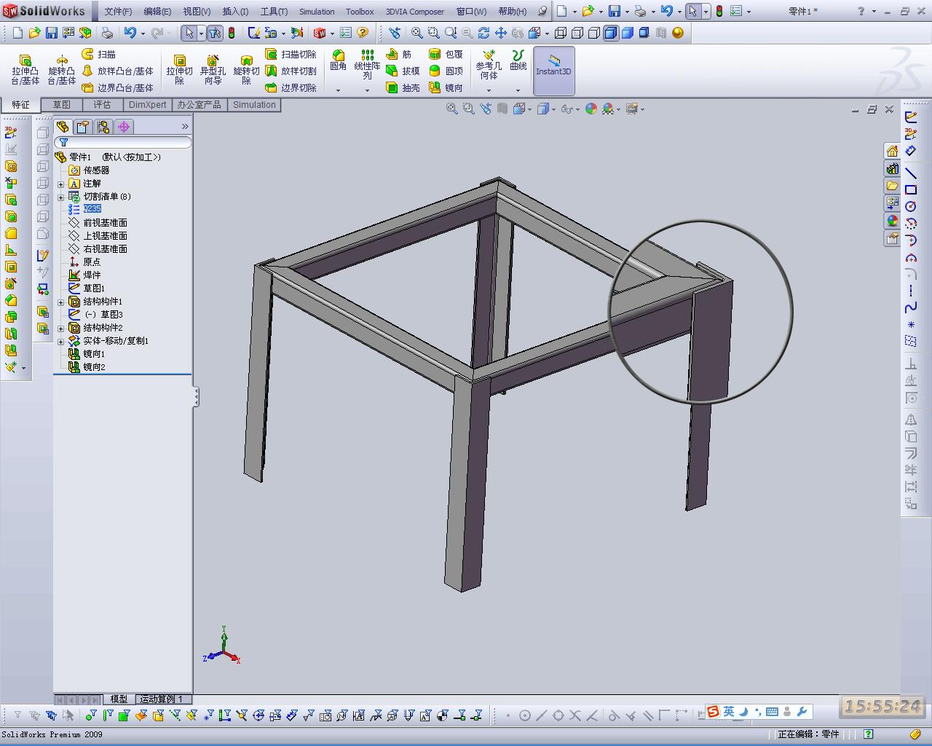
Task: Switch to Shaded display style in toolbar
Action: [627, 33]
